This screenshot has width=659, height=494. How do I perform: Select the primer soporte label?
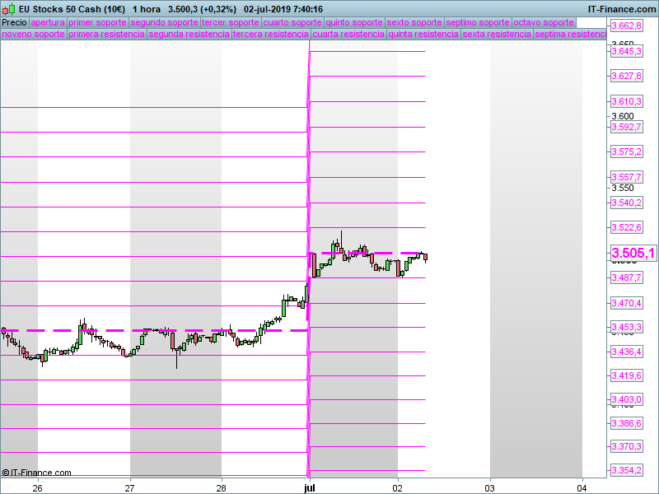point(97,23)
